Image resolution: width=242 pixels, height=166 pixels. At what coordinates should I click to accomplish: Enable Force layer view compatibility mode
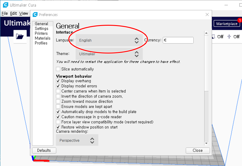pyautogui.click(x=58, y=122)
